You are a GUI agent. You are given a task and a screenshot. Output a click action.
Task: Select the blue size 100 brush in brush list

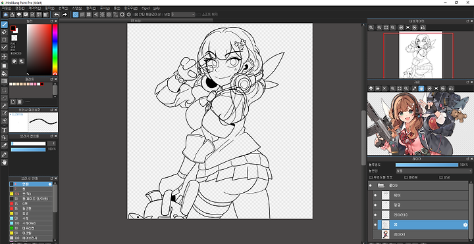click(30, 223)
